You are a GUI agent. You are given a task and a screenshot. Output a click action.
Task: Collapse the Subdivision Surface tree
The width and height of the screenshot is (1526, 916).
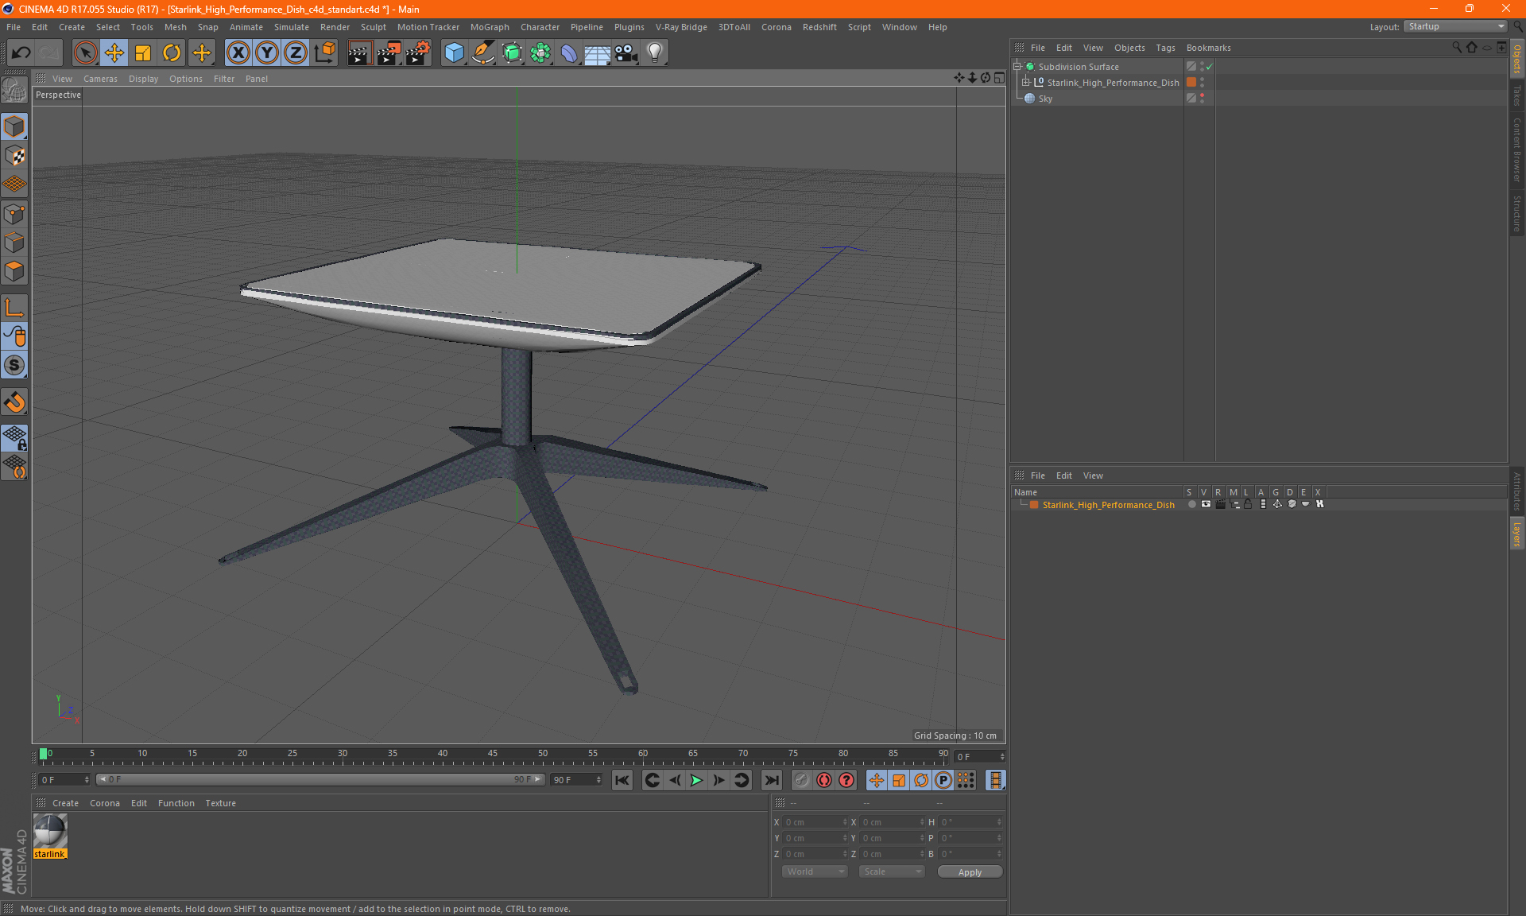point(1017,67)
